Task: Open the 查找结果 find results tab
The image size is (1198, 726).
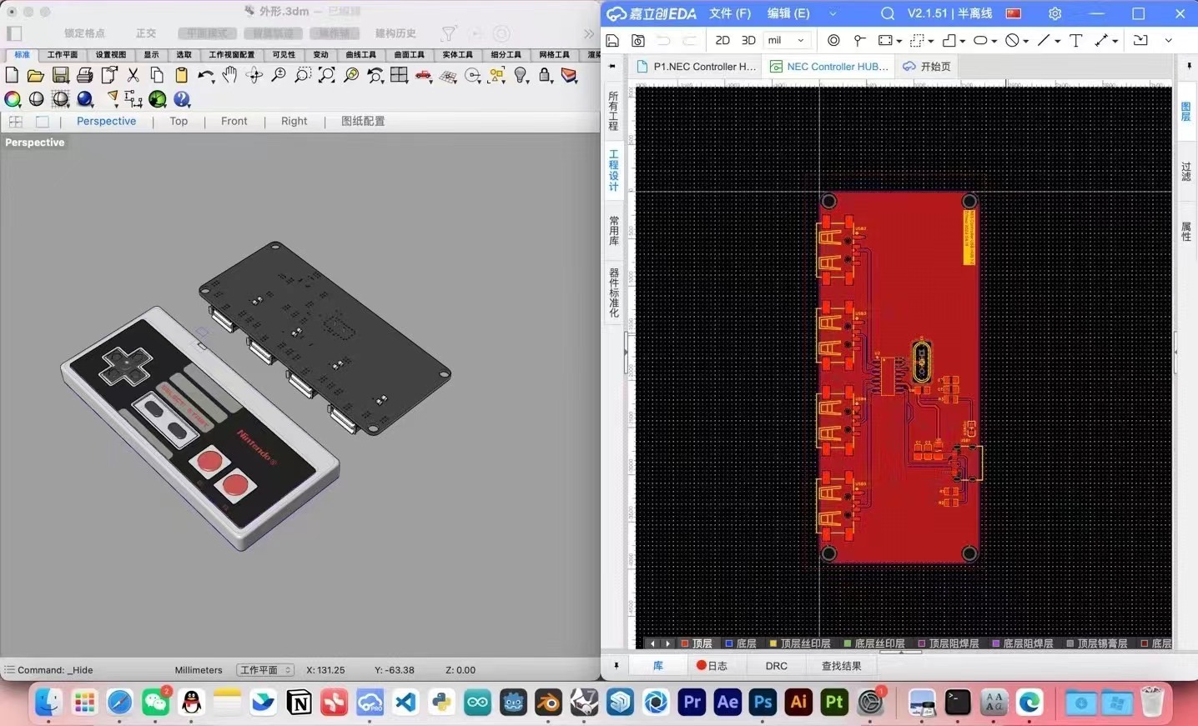Action: pyautogui.click(x=841, y=666)
